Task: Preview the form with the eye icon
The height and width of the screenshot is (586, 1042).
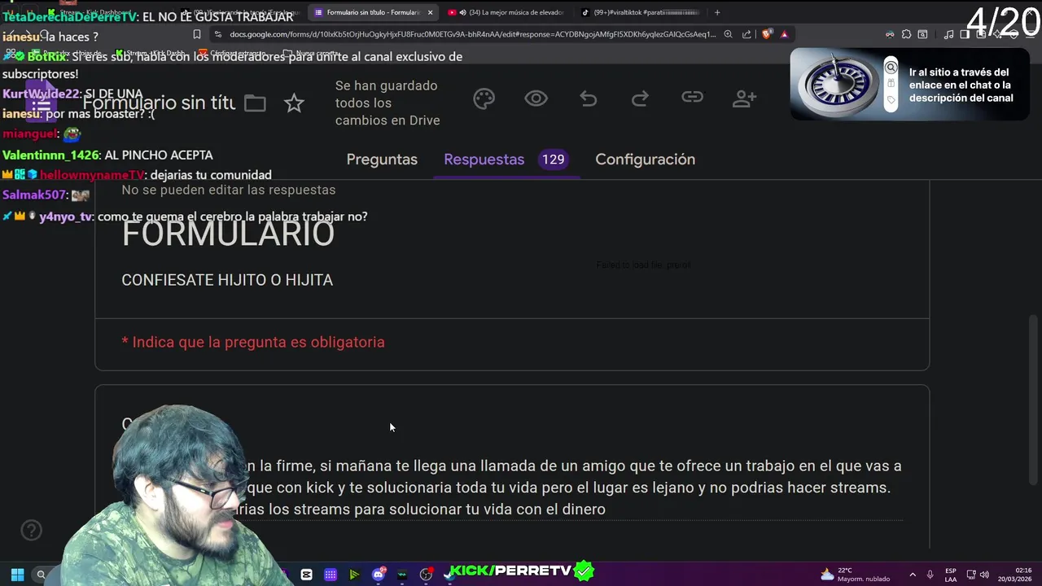Action: pyautogui.click(x=536, y=98)
